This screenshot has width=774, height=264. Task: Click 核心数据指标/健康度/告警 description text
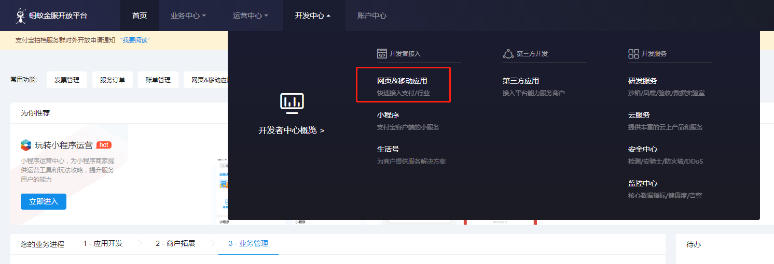[666, 196]
